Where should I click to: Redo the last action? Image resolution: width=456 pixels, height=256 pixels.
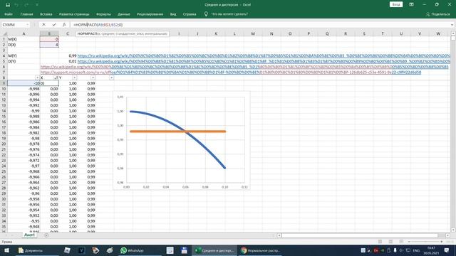26,5
